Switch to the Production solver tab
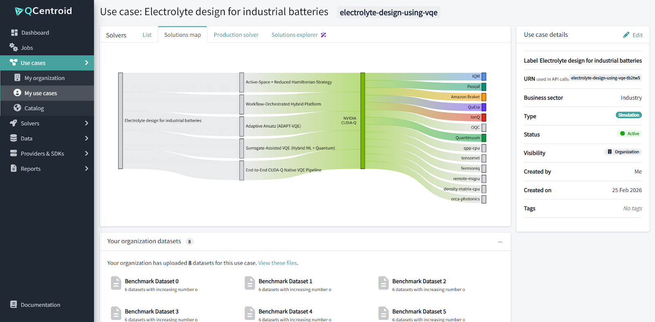This screenshot has height=322, width=655. pyautogui.click(x=236, y=35)
